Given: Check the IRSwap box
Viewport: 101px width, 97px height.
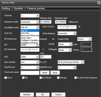Looking at the screenshot, I should coord(58,78).
